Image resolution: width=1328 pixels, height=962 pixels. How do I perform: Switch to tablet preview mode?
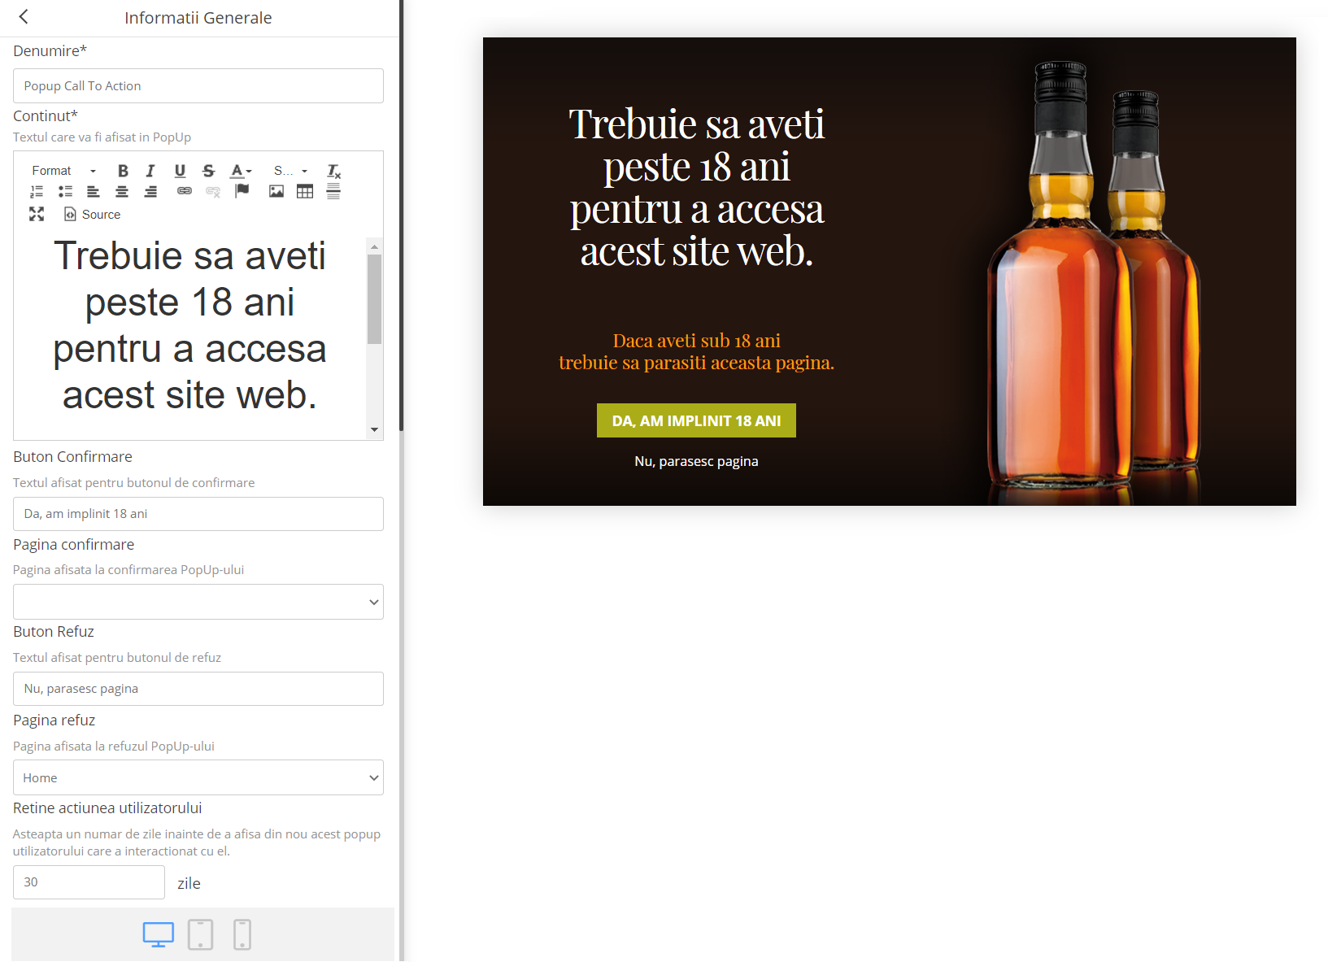200,934
